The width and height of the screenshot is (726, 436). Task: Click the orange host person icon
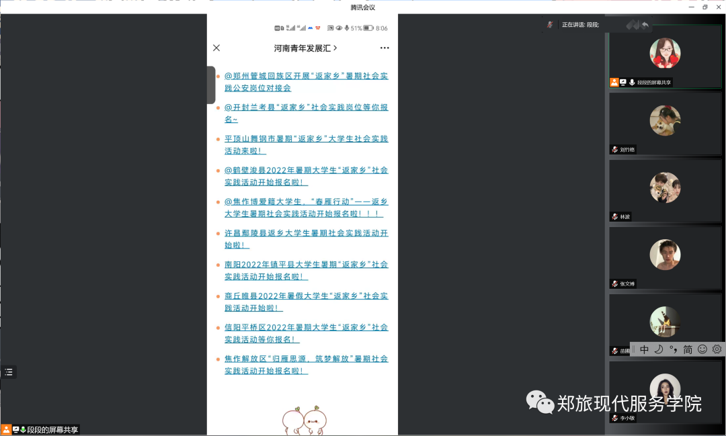614,82
